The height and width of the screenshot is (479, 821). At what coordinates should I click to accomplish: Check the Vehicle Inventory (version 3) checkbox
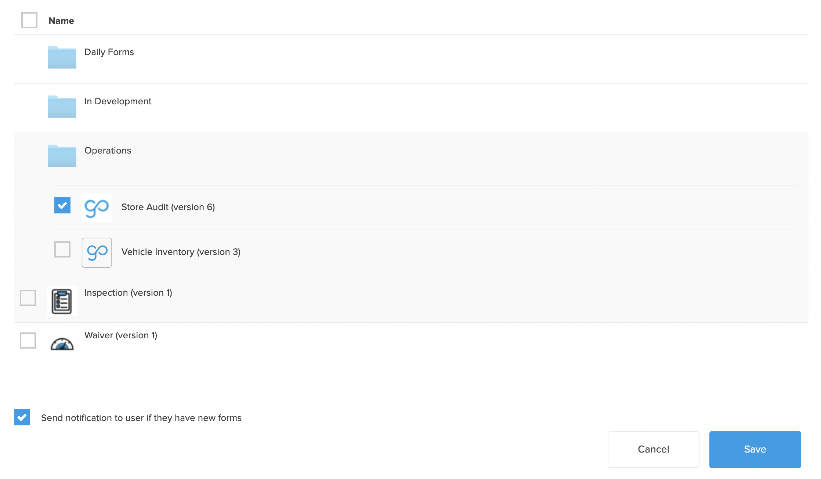(x=62, y=249)
